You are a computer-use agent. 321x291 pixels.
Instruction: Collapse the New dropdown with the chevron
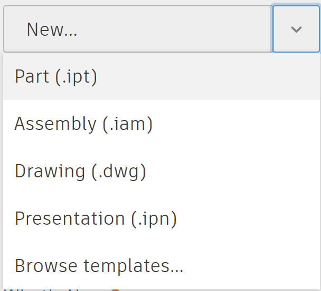296,29
